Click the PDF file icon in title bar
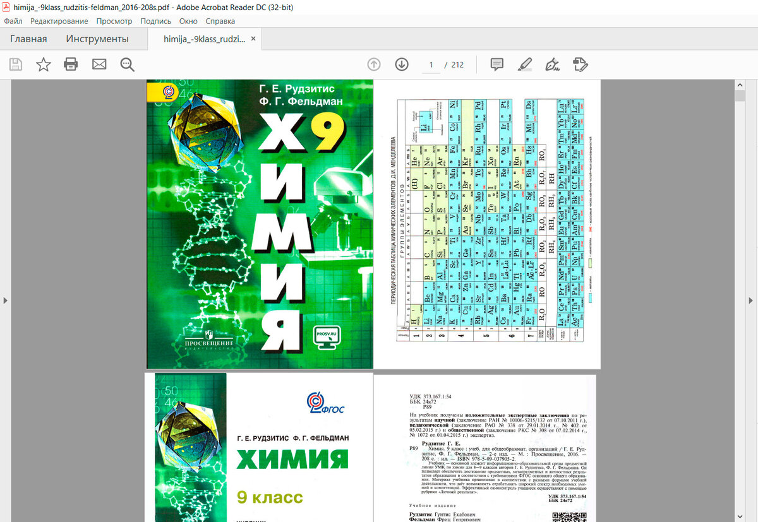This screenshot has height=522, width=758. pyautogui.click(x=6, y=8)
